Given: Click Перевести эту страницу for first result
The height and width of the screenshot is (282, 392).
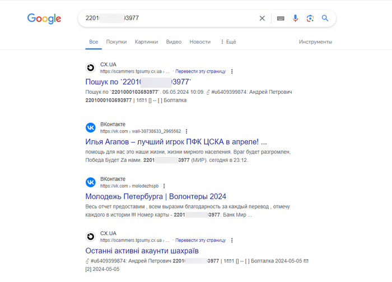Looking at the screenshot, I should 200,71.
